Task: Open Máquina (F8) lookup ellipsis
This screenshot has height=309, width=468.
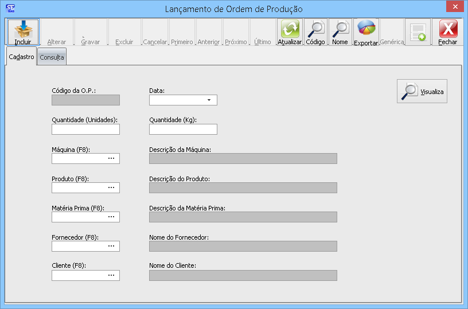Action: pos(111,159)
